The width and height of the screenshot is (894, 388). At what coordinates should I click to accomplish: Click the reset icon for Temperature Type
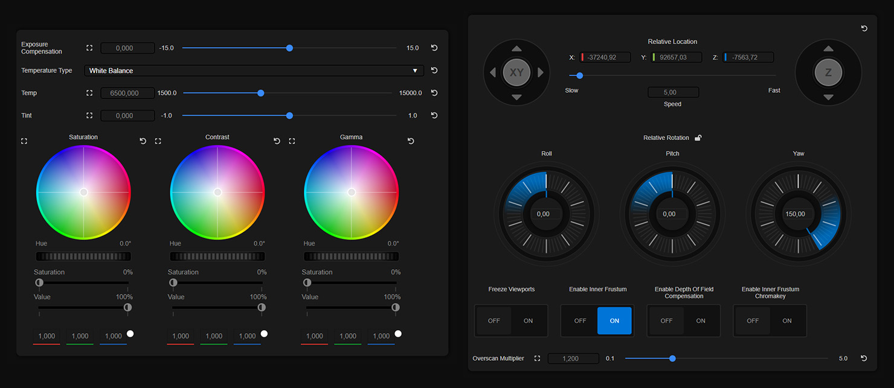(x=434, y=71)
